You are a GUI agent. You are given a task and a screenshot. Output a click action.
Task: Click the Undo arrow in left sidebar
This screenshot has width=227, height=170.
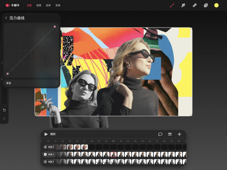tap(4, 110)
